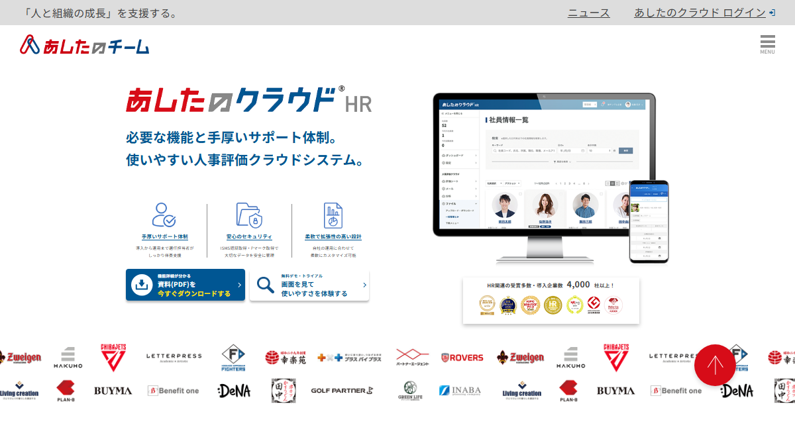
Task: Click the chevron arrow on the PDF download button
Action: click(x=239, y=285)
